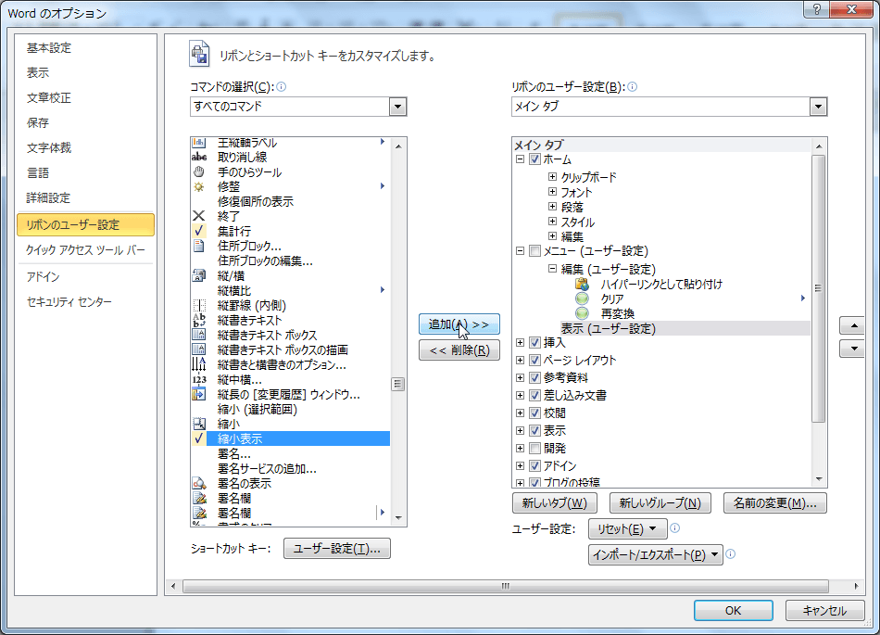The height and width of the screenshot is (635, 880).
Task: Click the << 削除(R) button
Action: point(459,349)
